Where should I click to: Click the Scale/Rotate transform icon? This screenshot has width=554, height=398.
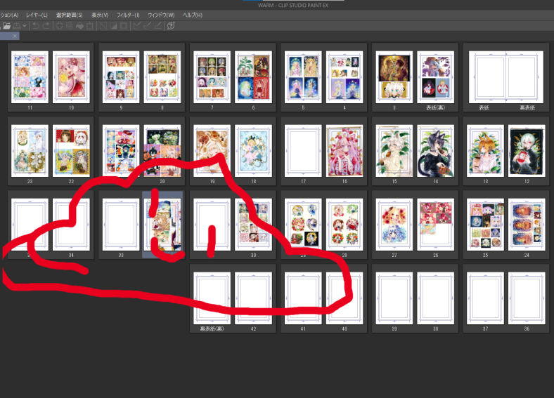(90, 26)
